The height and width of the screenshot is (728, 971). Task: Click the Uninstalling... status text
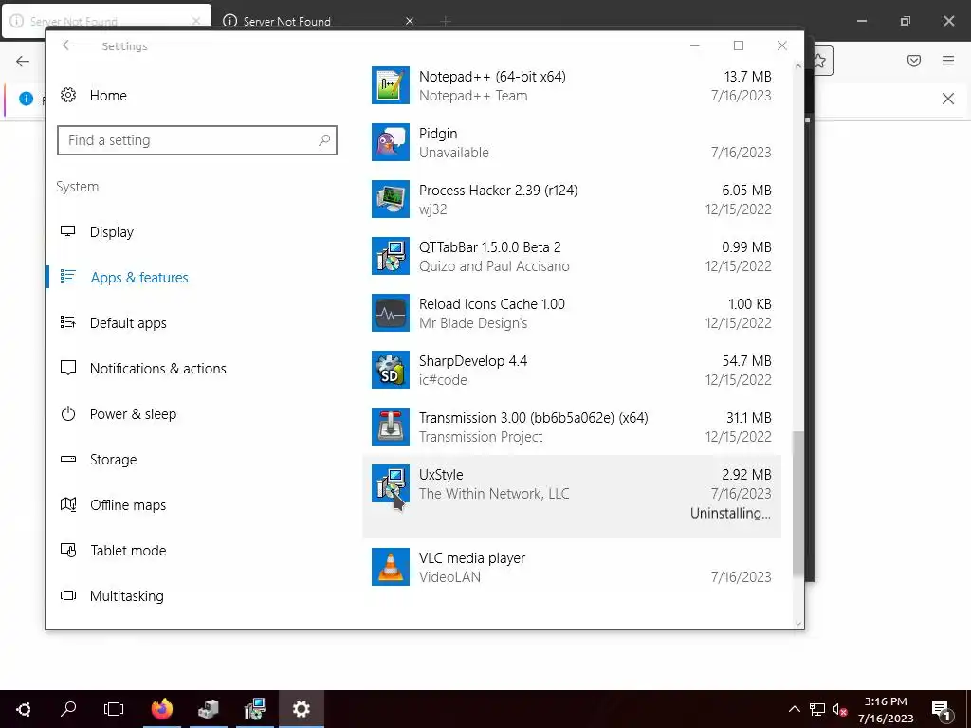pyautogui.click(x=730, y=513)
